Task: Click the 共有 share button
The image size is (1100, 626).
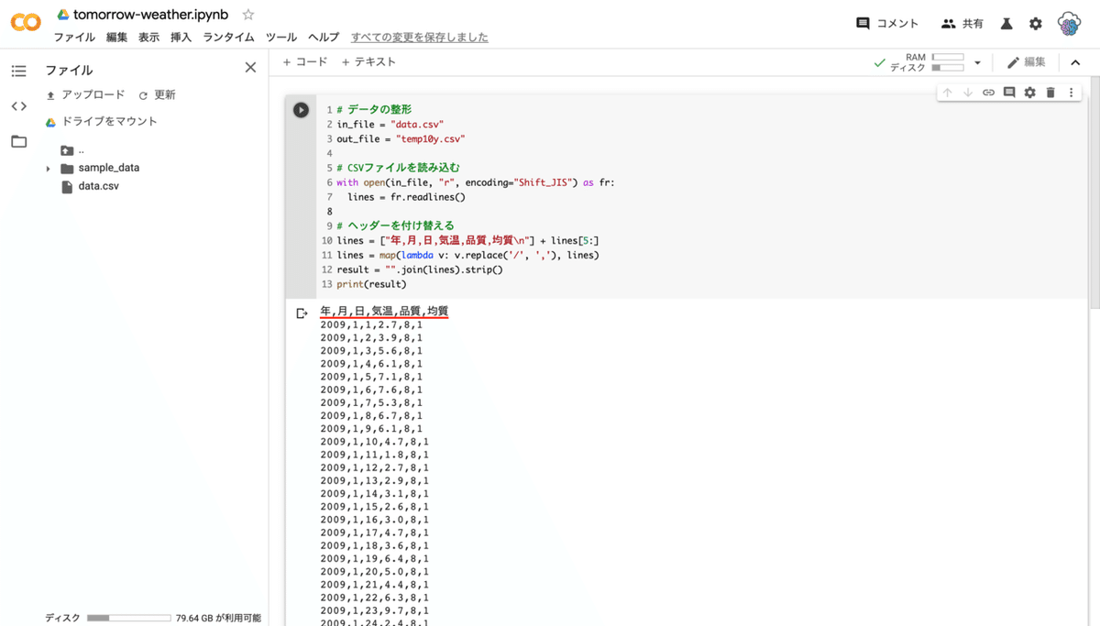Action: 962,24
